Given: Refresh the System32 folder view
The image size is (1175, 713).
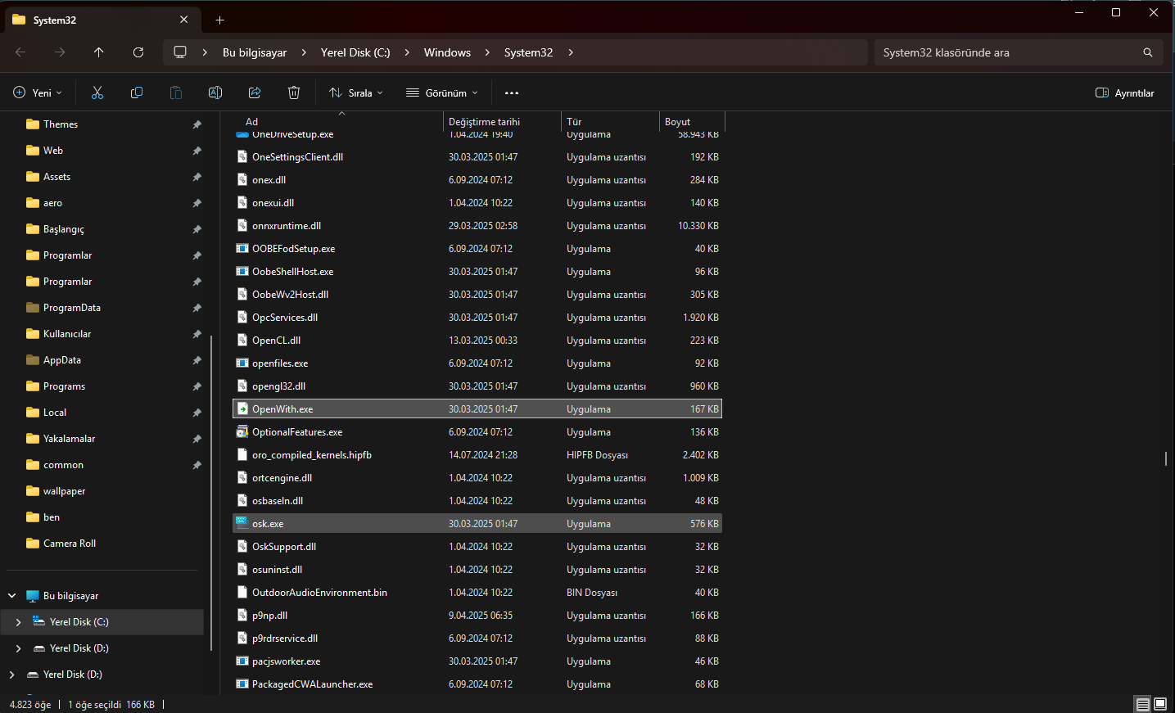Looking at the screenshot, I should click(138, 52).
